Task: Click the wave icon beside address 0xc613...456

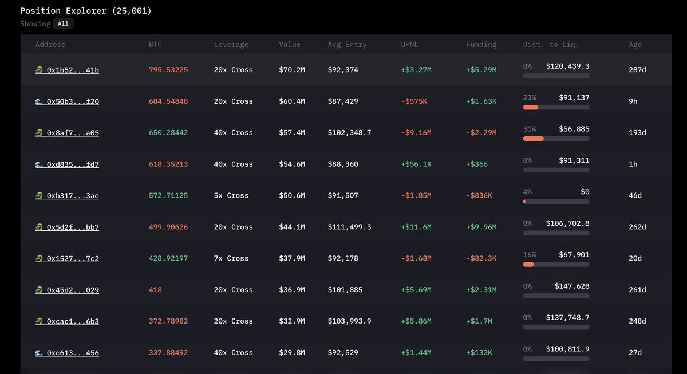Action: click(38, 353)
